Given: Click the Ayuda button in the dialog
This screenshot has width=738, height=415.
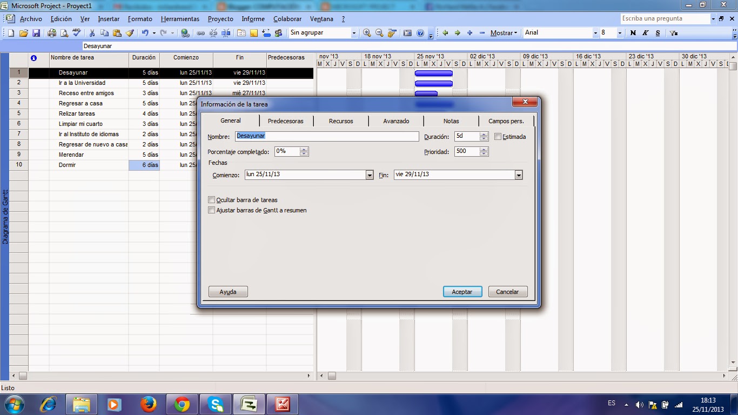Looking at the screenshot, I should pos(227,291).
